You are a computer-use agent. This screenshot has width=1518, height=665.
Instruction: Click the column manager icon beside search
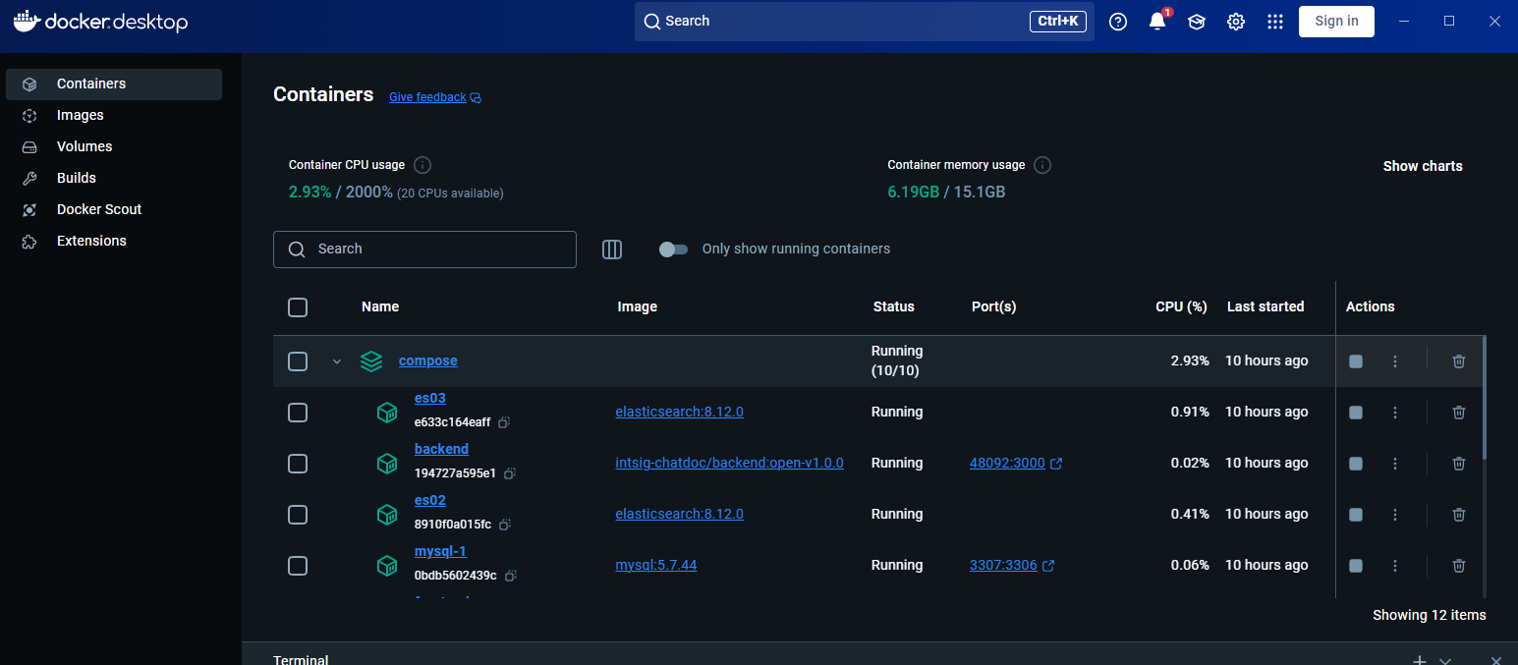[x=612, y=249]
